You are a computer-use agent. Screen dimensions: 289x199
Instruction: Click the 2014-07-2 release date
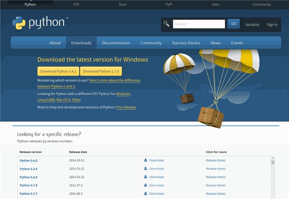pyautogui.click(x=76, y=185)
